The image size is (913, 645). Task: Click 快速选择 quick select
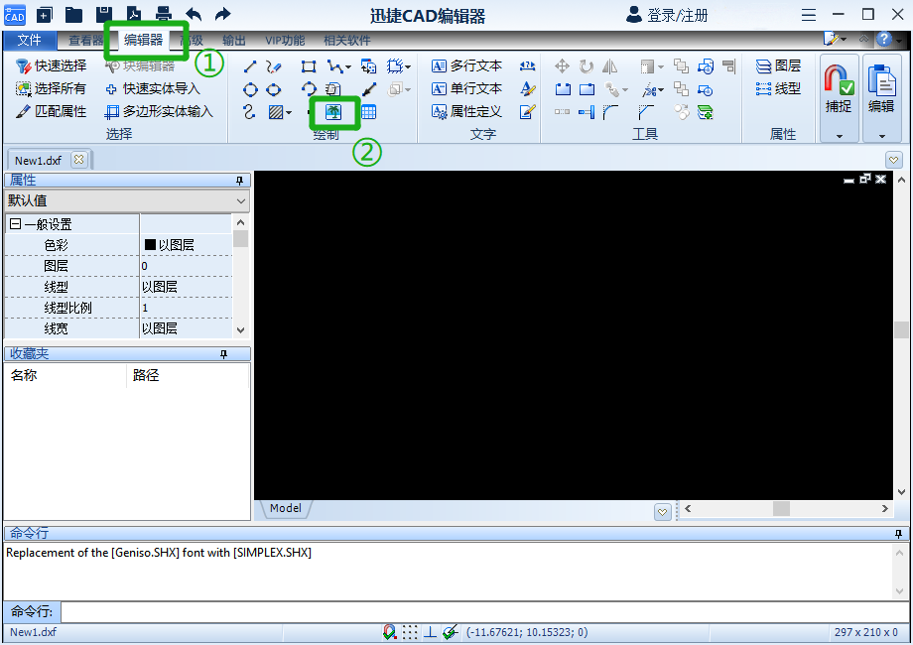(52, 65)
